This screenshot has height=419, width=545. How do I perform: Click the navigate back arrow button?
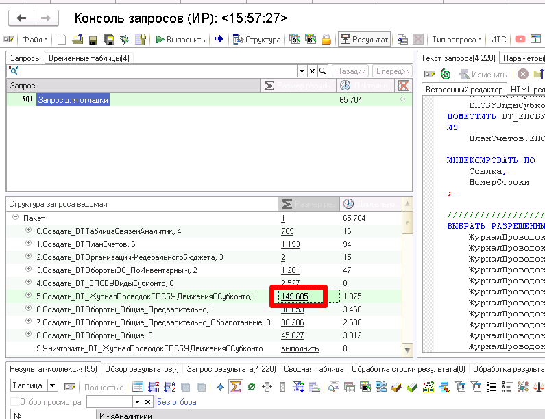click(x=22, y=18)
